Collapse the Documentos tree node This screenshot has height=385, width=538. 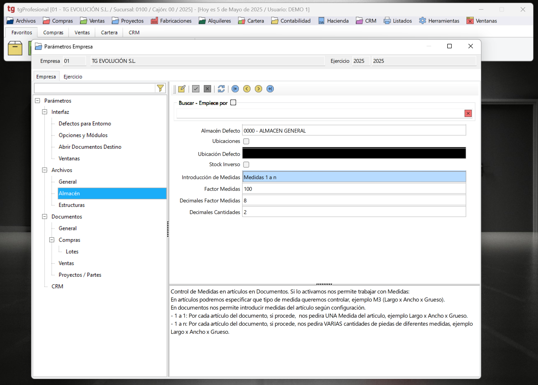[45, 217]
